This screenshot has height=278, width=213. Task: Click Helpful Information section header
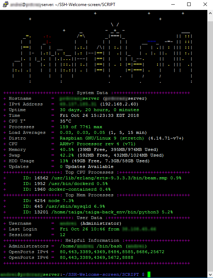(92, 240)
